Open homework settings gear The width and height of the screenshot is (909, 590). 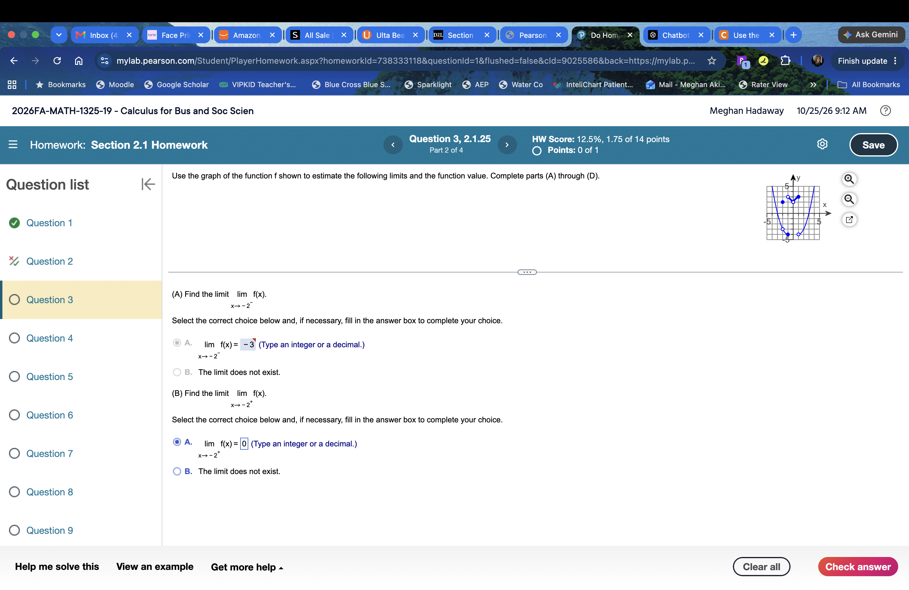(x=822, y=144)
